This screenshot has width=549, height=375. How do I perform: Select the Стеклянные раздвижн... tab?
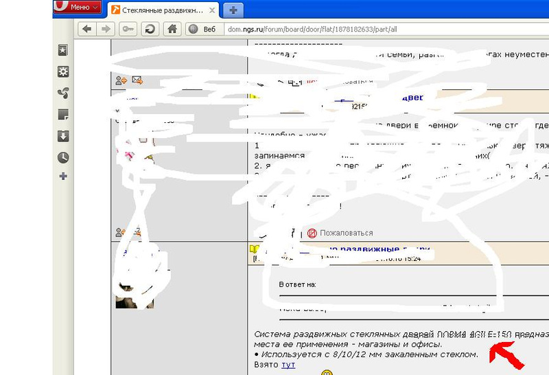click(162, 10)
